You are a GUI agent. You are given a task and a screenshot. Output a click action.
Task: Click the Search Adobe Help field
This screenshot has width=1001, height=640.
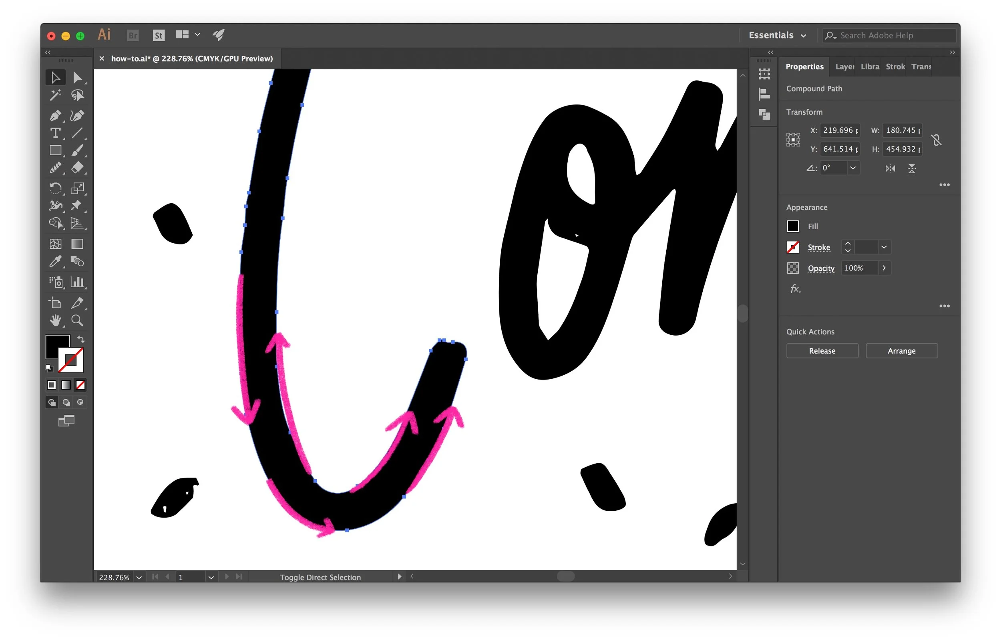[889, 35]
